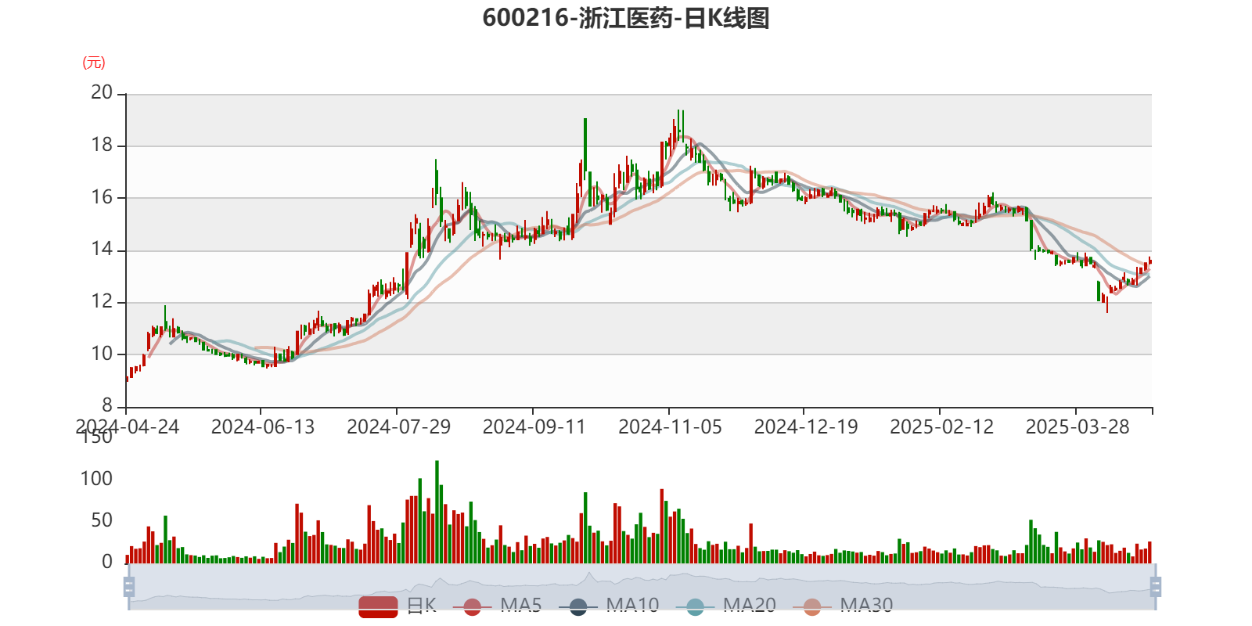1252x626 pixels.
Task: Click the 2025-02-12 date label
Action: [942, 427]
